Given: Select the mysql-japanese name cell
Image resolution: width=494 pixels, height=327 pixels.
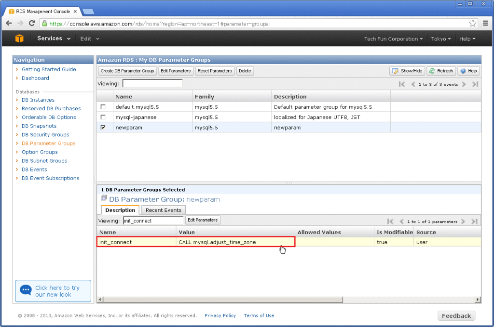Looking at the screenshot, I should click(152, 117).
